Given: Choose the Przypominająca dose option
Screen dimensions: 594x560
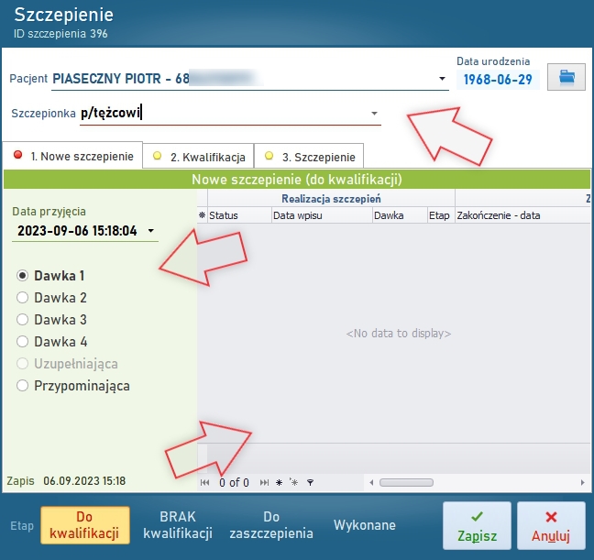Looking at the screenshot, I should tap(23, 386).
